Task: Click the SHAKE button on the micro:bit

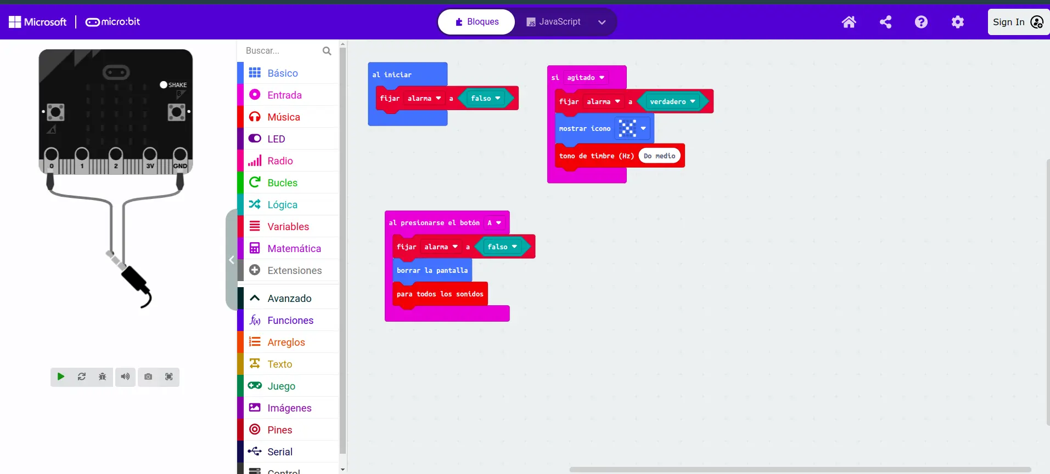Action: [x=164, y=85]
